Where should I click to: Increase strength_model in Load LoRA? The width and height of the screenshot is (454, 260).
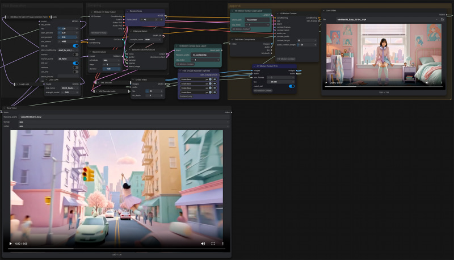77,93
